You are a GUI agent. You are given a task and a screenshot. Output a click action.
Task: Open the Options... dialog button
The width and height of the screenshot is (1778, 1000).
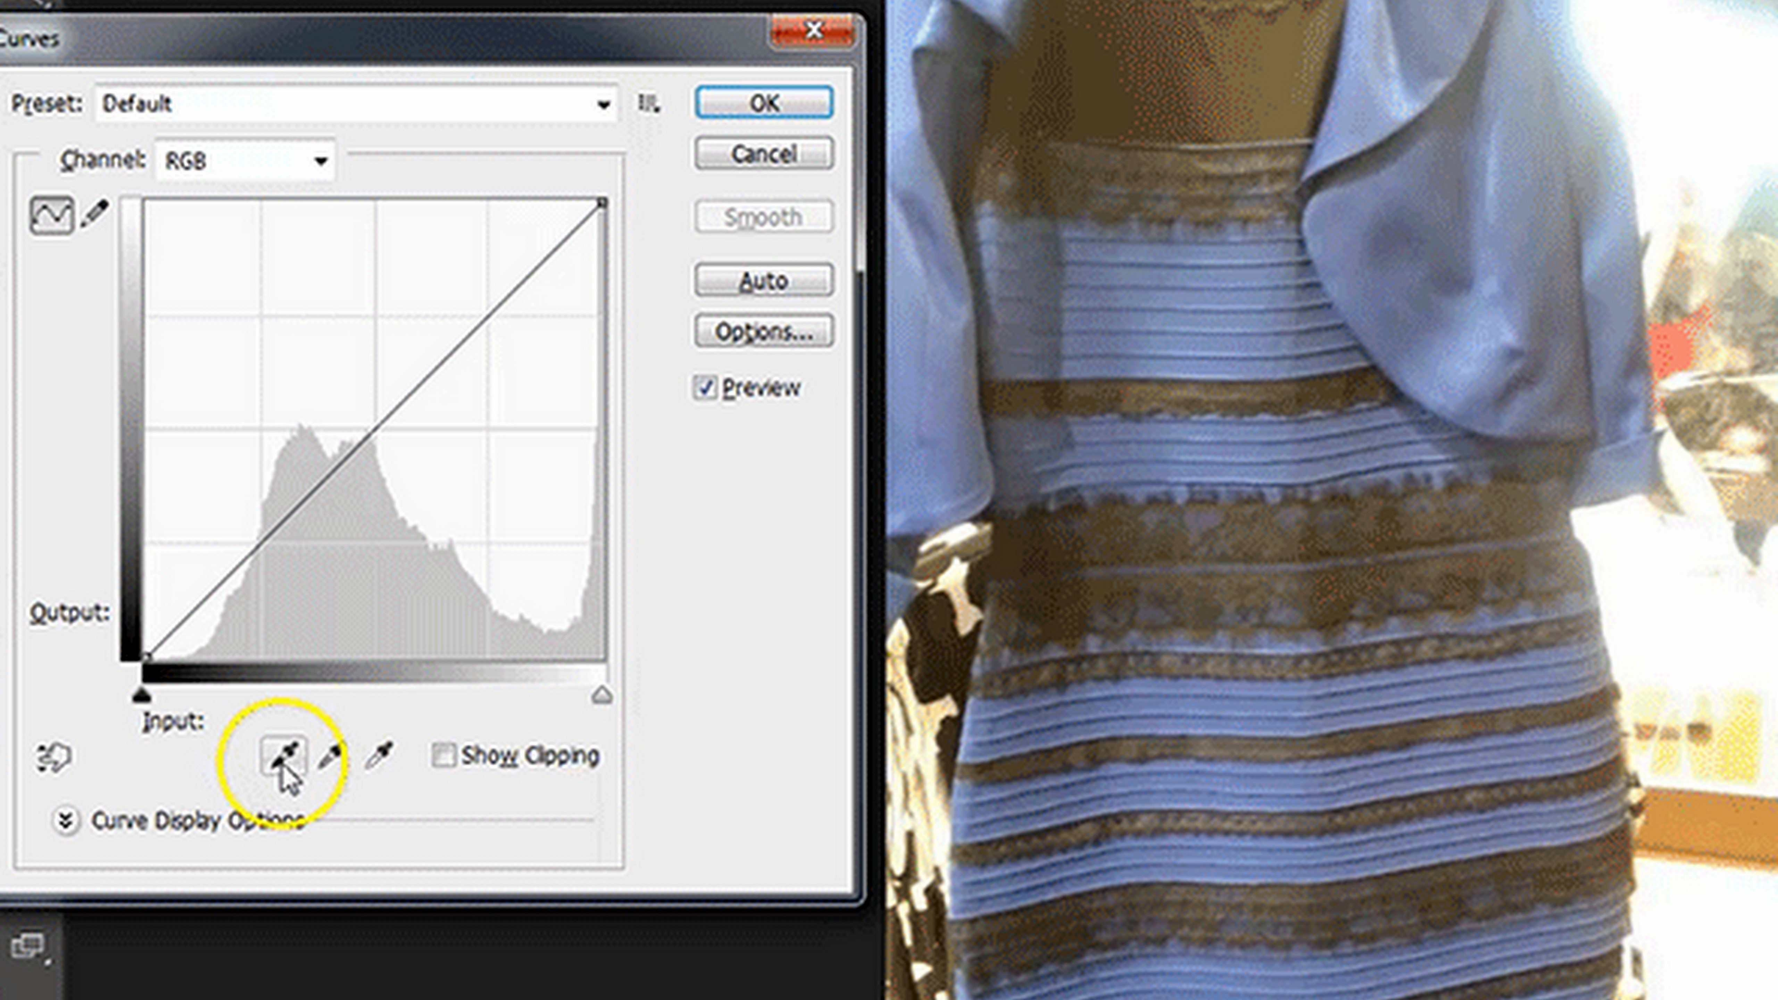[x=763, y=332]
